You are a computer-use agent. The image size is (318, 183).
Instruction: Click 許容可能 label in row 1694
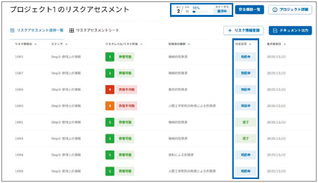click(x=125, y=155)
